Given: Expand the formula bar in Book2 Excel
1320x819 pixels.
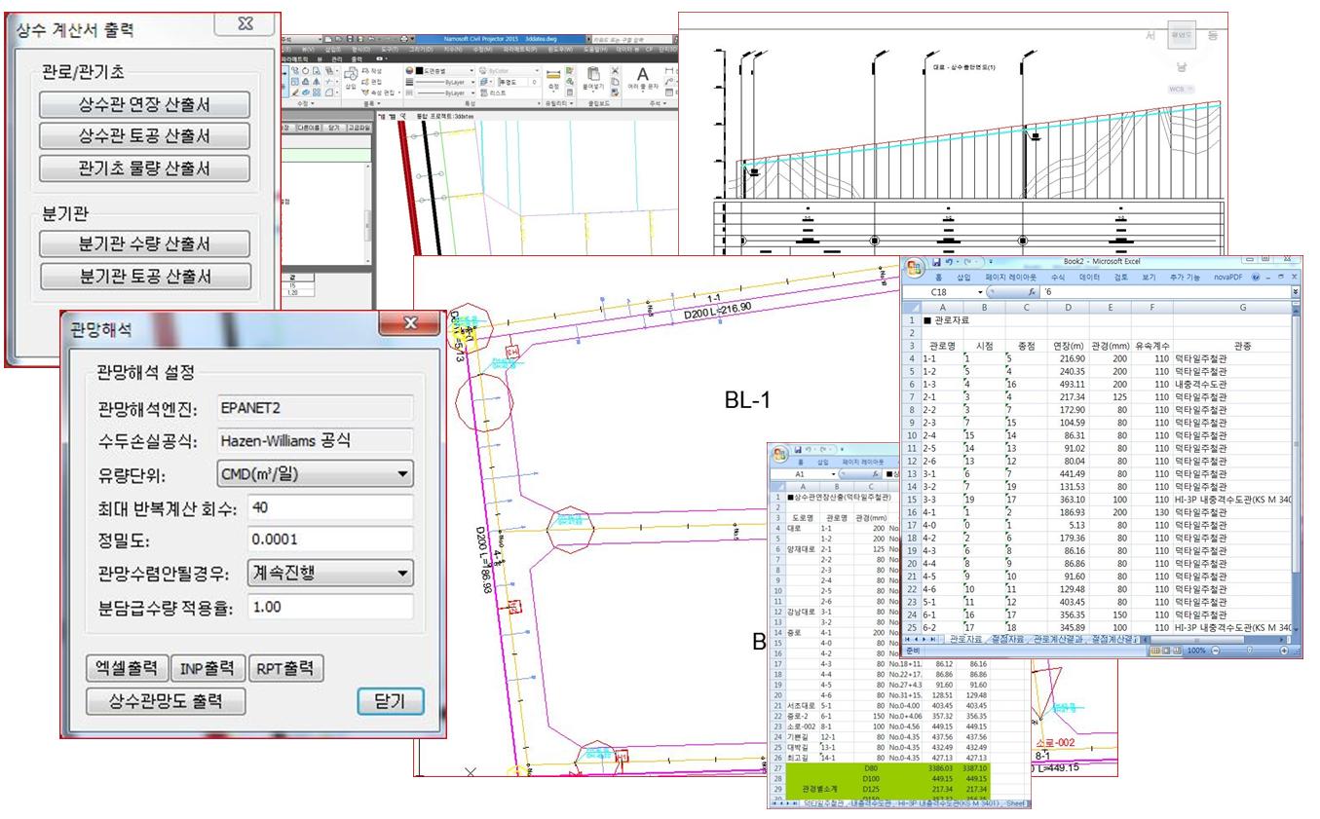Looking at the screenshot, I should tap(1297, 292).
